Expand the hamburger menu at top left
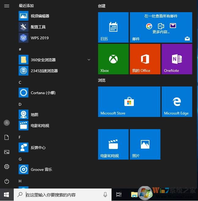 coord(7,6)
